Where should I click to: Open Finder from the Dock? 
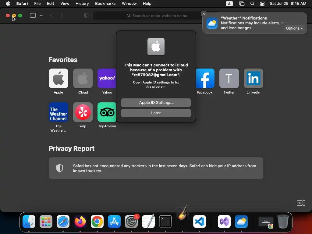[x=29, y=222]
